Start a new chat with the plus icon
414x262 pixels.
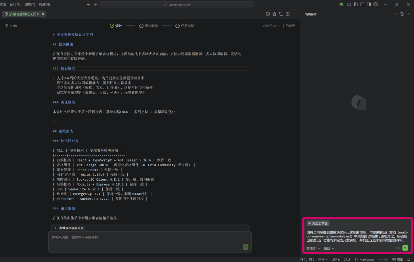[396, 14]
